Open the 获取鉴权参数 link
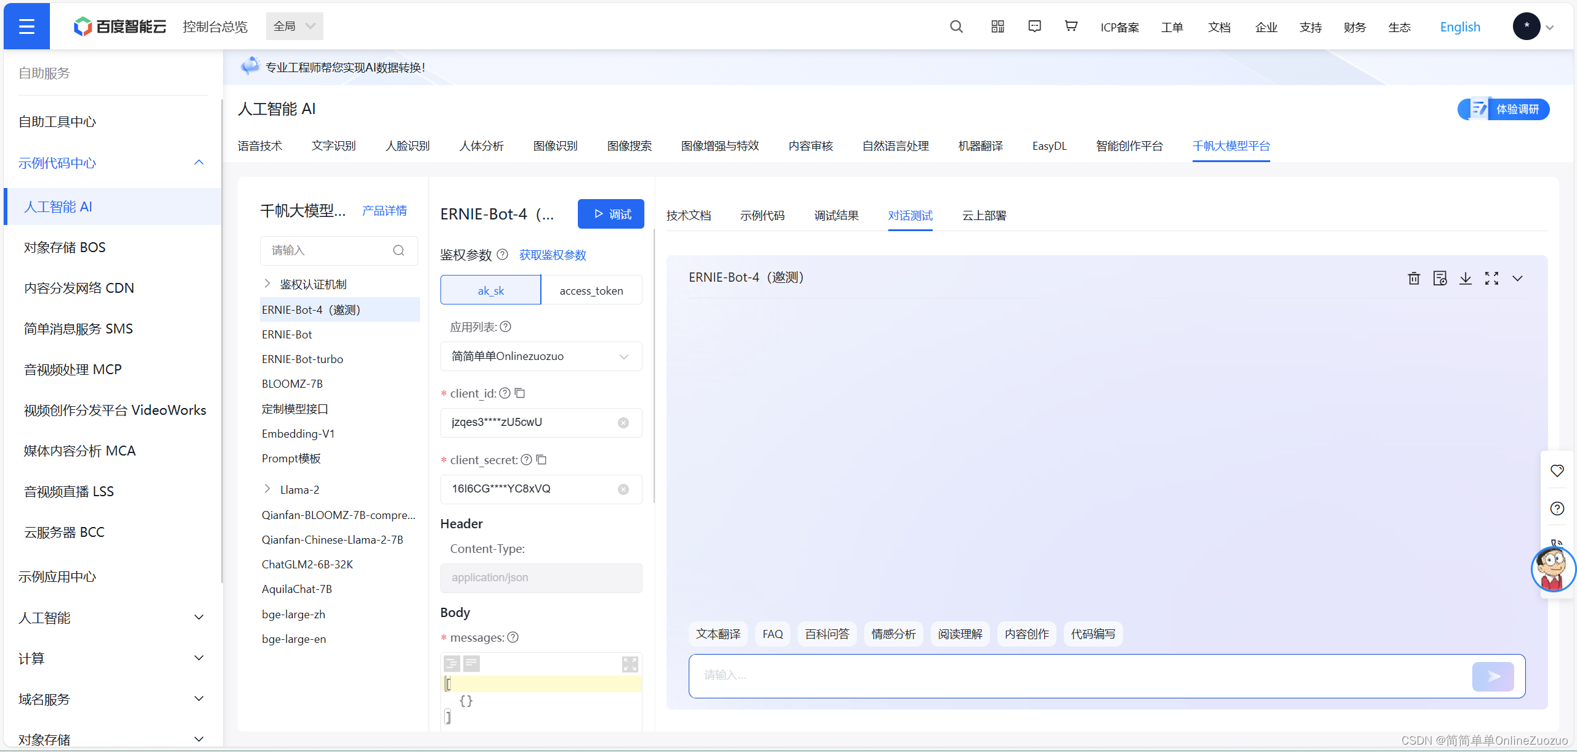The image size is (1577, 752). [x=553, y=255]
